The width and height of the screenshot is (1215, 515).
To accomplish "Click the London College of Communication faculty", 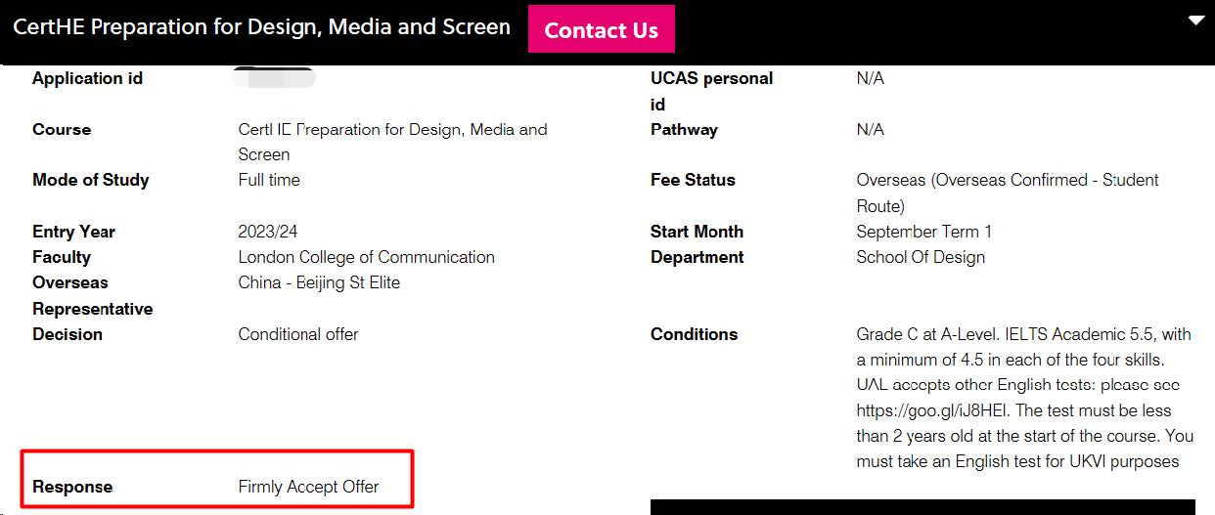I will coord(366,257).
